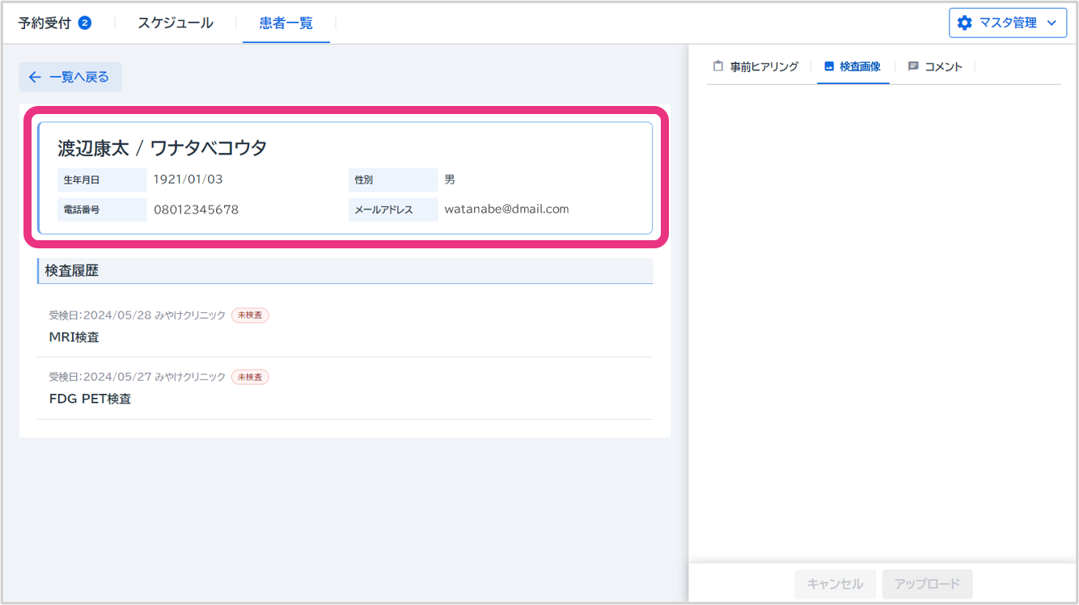Click the 未検査 badge on 2024/05/27 exam

pos(250,377)
